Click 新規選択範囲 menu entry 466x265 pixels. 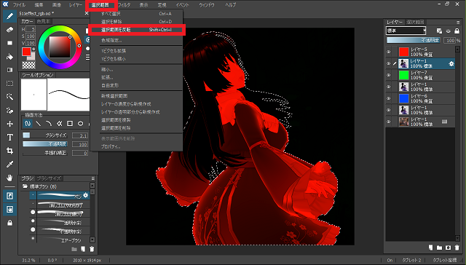point(136,96)
